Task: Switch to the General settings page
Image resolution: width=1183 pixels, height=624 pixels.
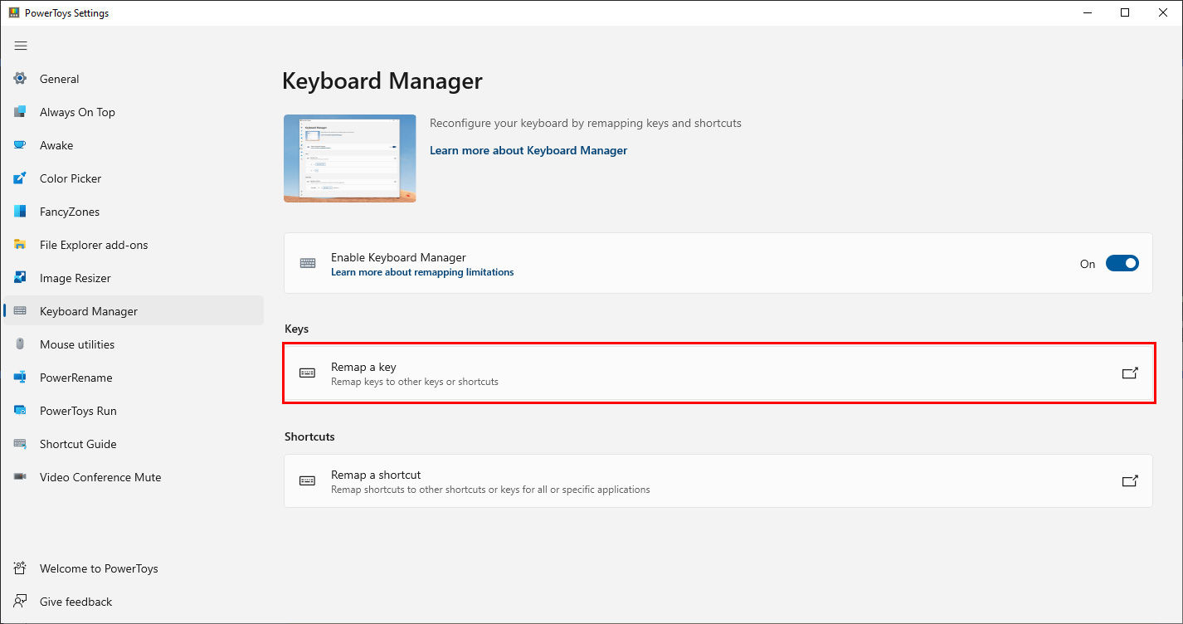Action: (59, 78)
